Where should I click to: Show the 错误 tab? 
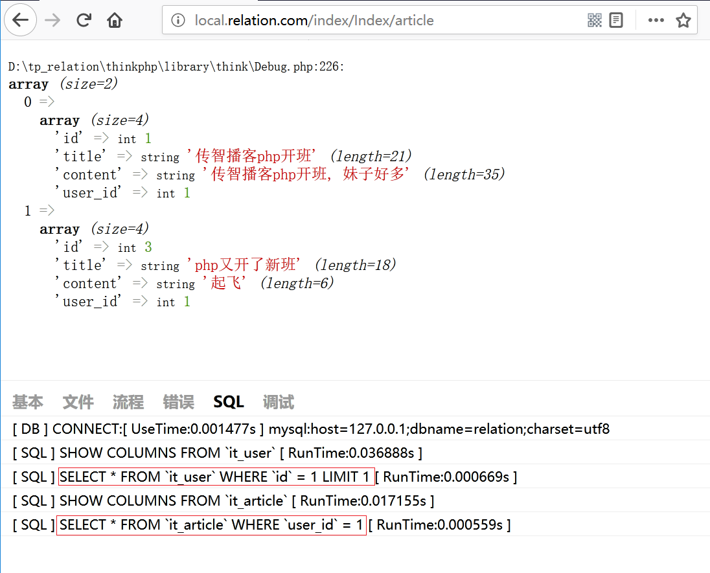coord(178,402)
